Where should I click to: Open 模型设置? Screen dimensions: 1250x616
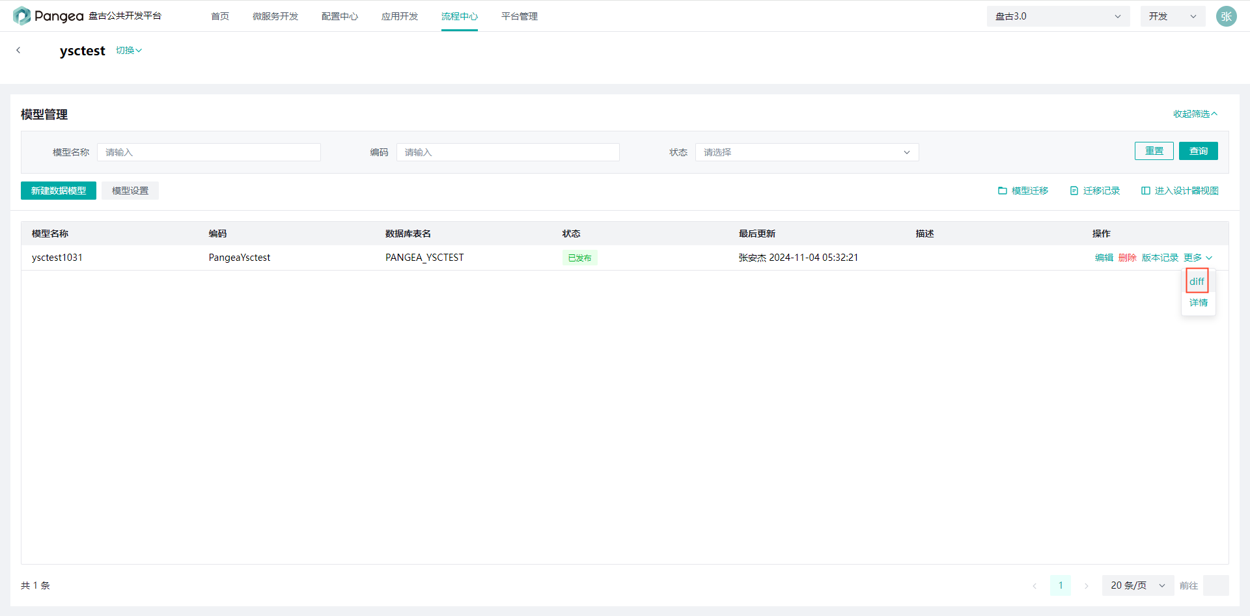coord(130,191)
